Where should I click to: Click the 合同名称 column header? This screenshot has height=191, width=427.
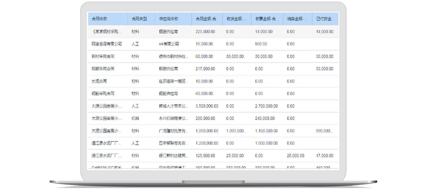(99, 19)
